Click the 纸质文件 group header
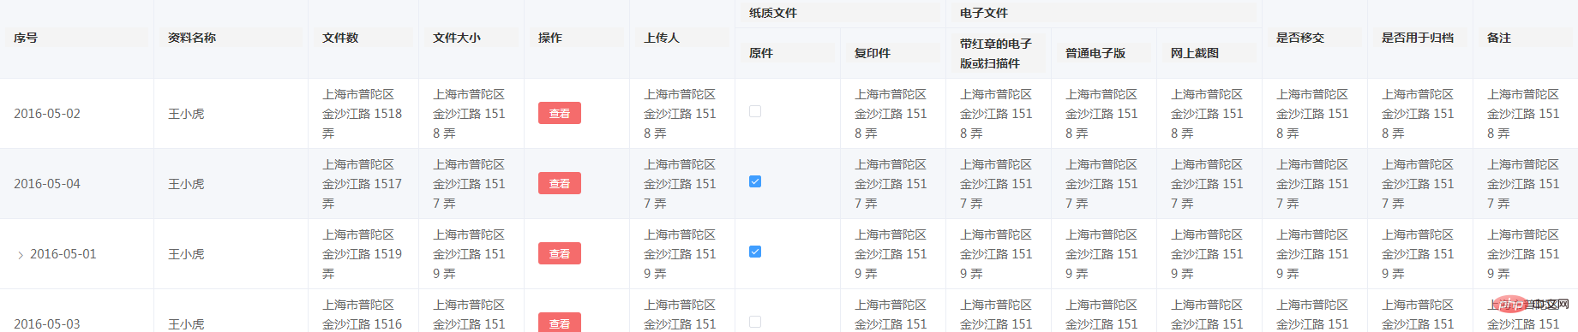Screen dimensions: 1578x332 pos(773,13)
